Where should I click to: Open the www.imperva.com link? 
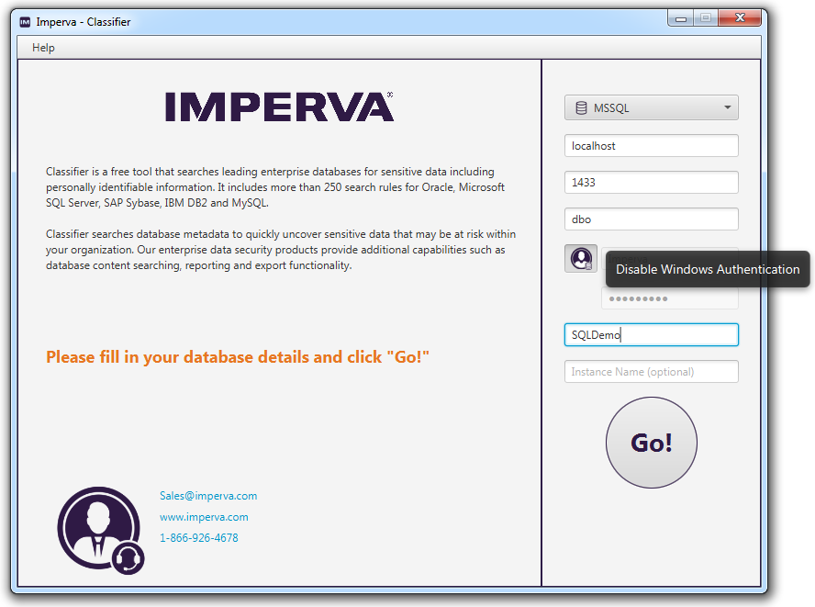tap(204, 517)
